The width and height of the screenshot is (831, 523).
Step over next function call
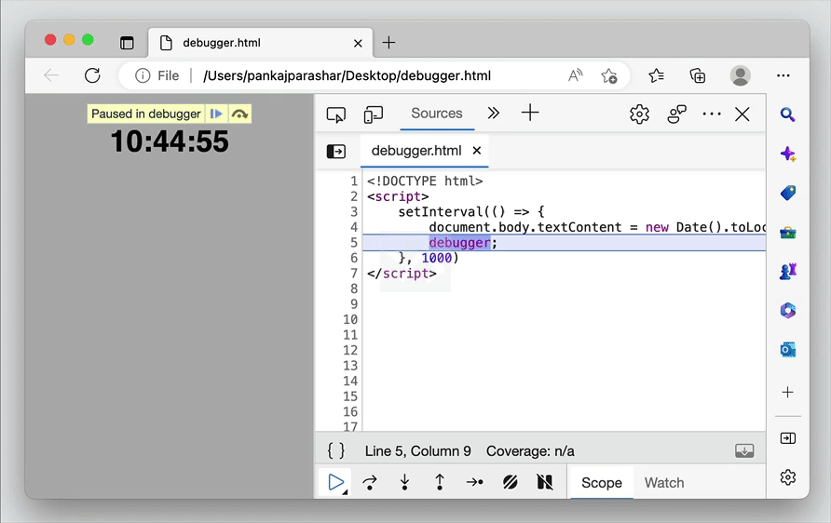click(370, 482)
